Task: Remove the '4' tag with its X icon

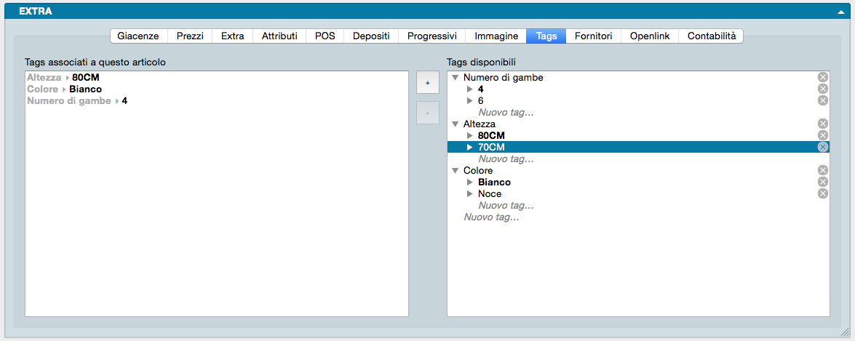Action: coord(822,89)
